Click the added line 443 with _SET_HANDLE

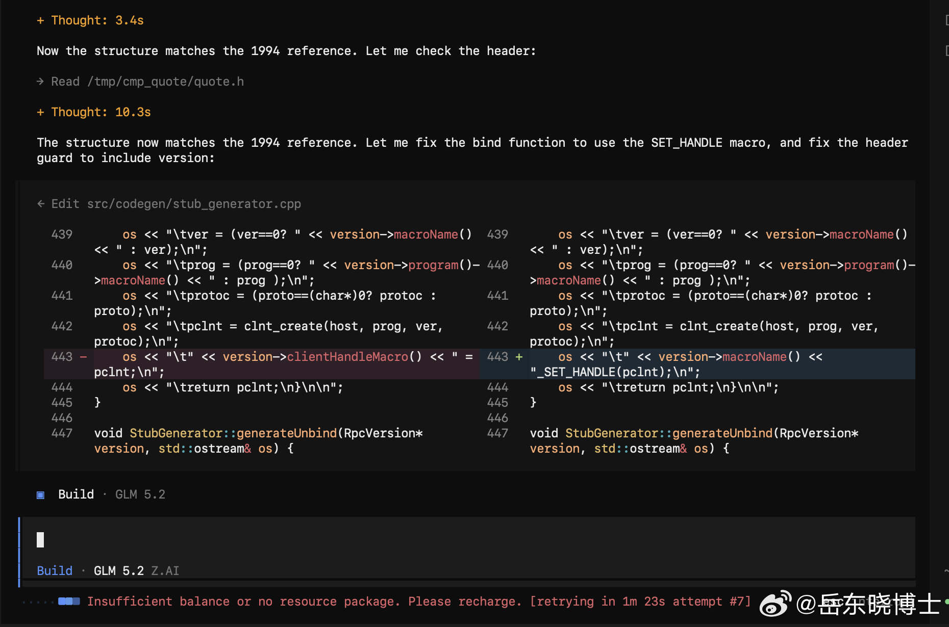tap(697, 364)
